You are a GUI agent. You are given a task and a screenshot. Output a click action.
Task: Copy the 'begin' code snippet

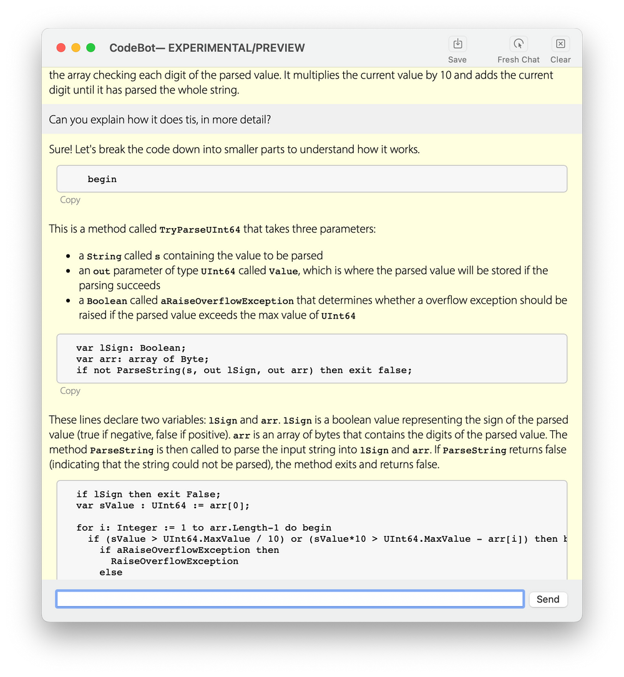pyautogui.click(x=70, y=199)
